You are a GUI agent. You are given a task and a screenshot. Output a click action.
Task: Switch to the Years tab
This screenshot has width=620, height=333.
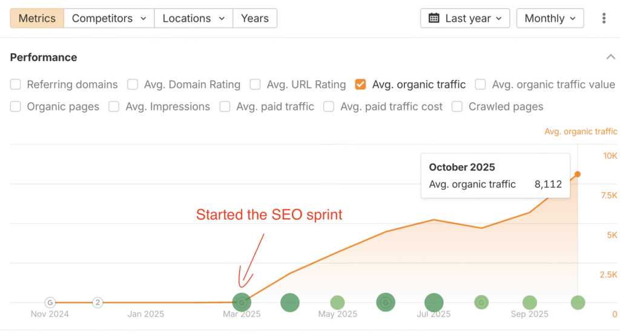tap(255, 18)
